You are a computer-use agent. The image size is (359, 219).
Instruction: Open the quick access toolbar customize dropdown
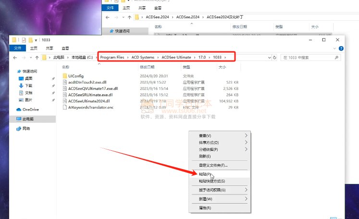[x=36, y=40]
